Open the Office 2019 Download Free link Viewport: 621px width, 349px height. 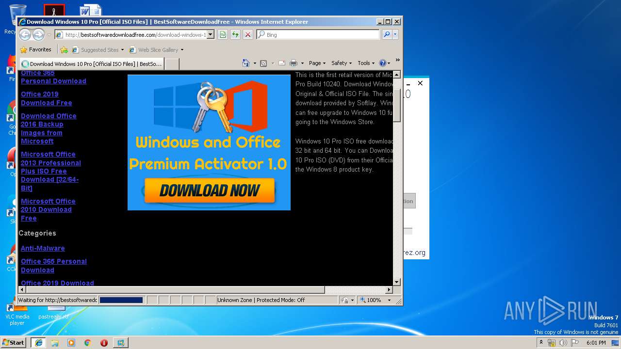pyautogui.click(x=46, y=98)
